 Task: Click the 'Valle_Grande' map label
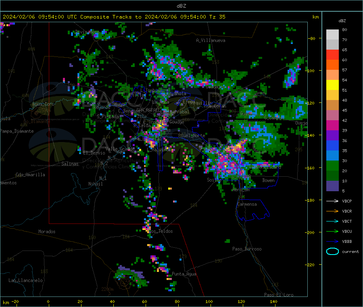[x=120, y=148]
